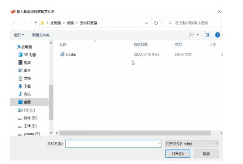Open view options dropdown arrow

point(197,35)
